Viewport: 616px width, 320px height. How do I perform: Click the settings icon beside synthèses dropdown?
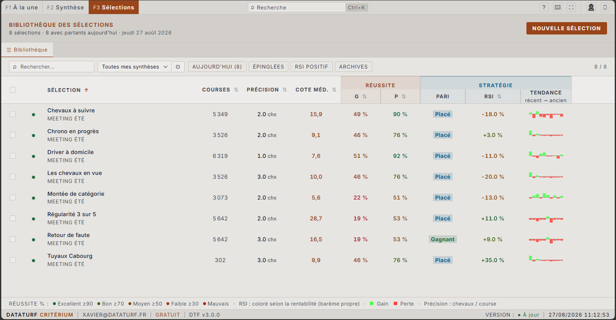click(178, 67)
